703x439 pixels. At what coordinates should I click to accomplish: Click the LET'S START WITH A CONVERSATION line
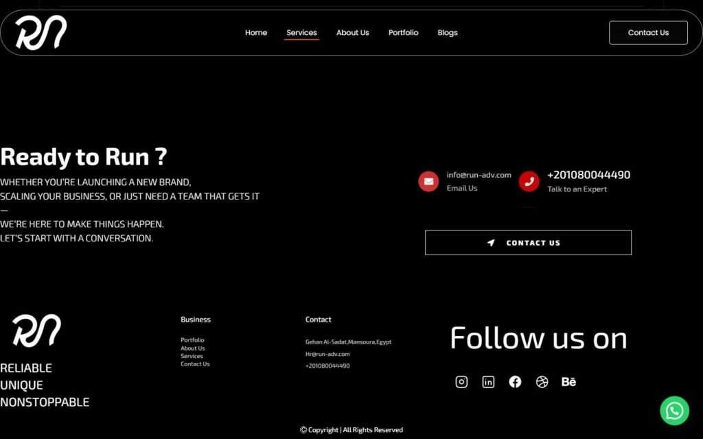click(x=77, y=238)
